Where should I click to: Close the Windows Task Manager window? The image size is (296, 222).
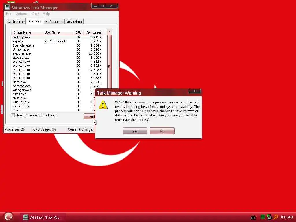[111, 6]
